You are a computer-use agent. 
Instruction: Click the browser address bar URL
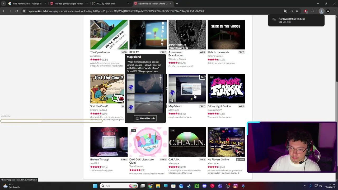pos(116,11)
